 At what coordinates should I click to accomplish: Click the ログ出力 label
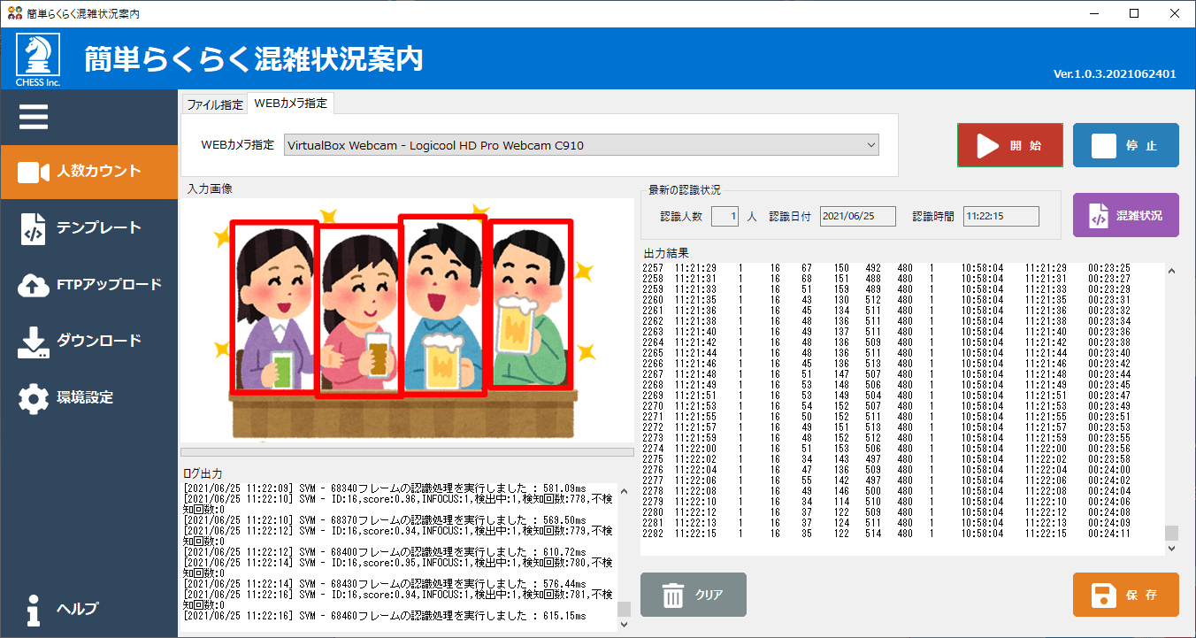tap(203, 474)
